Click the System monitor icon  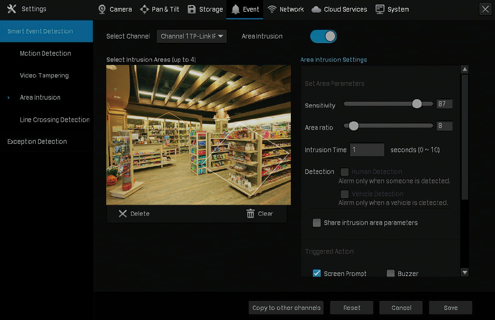pos(380,9)
